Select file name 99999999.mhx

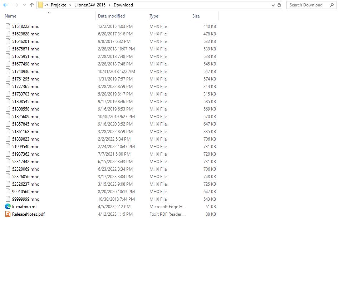pyautogui.click(x=25, y=199)
